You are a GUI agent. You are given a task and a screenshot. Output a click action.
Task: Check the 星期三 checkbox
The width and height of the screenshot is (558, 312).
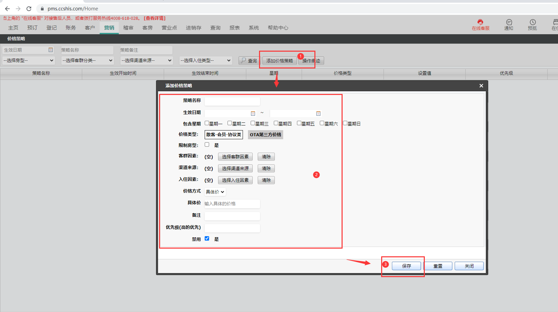253,123
